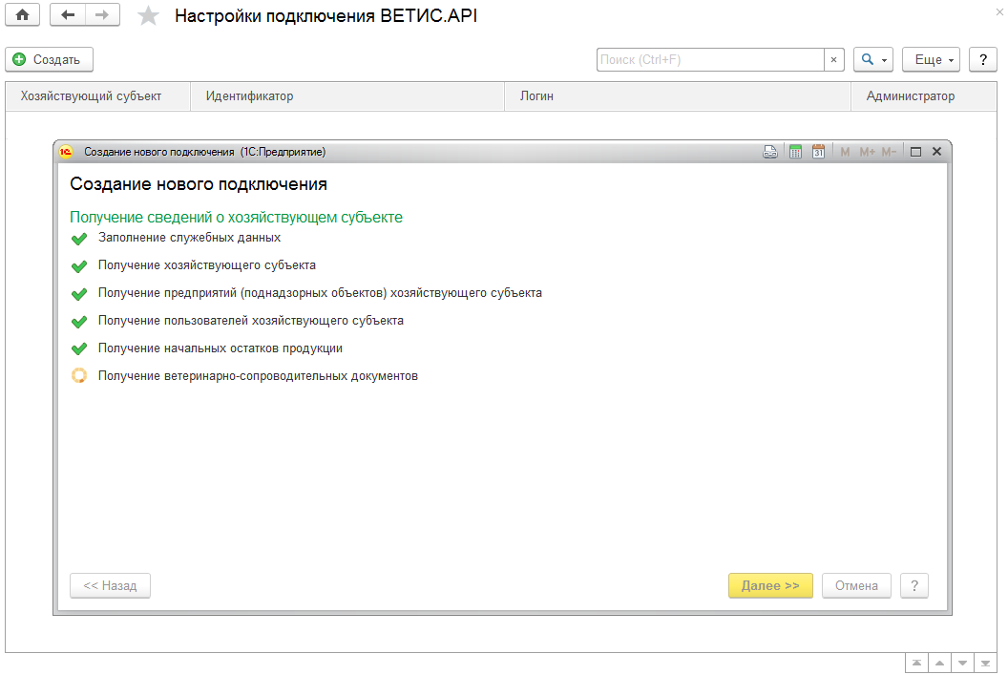The height and width of the screenshot is (675, 1008).
Task: Click the Логин column header
Action: pos(678,96)
